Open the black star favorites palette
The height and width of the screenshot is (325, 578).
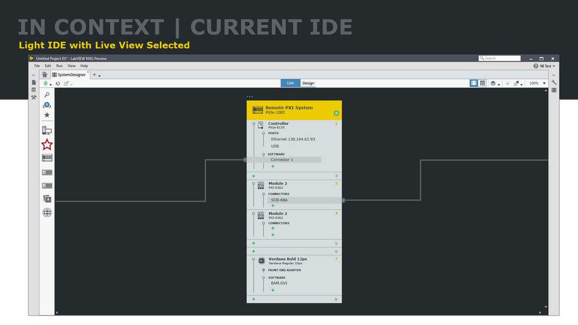47,115
